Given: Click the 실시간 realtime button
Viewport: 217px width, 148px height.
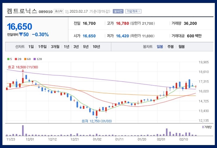Looking at the screenshot, I should point(118,11).
